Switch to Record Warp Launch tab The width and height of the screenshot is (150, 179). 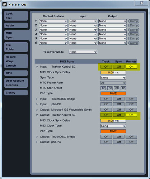click(16, 61)
